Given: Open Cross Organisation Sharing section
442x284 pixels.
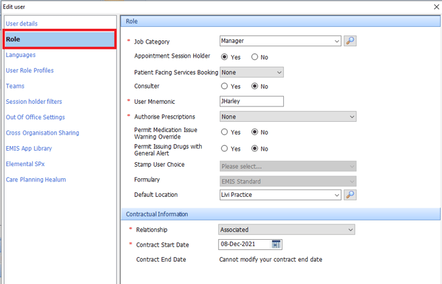Looking at the screenshot, I should [42, 133].
